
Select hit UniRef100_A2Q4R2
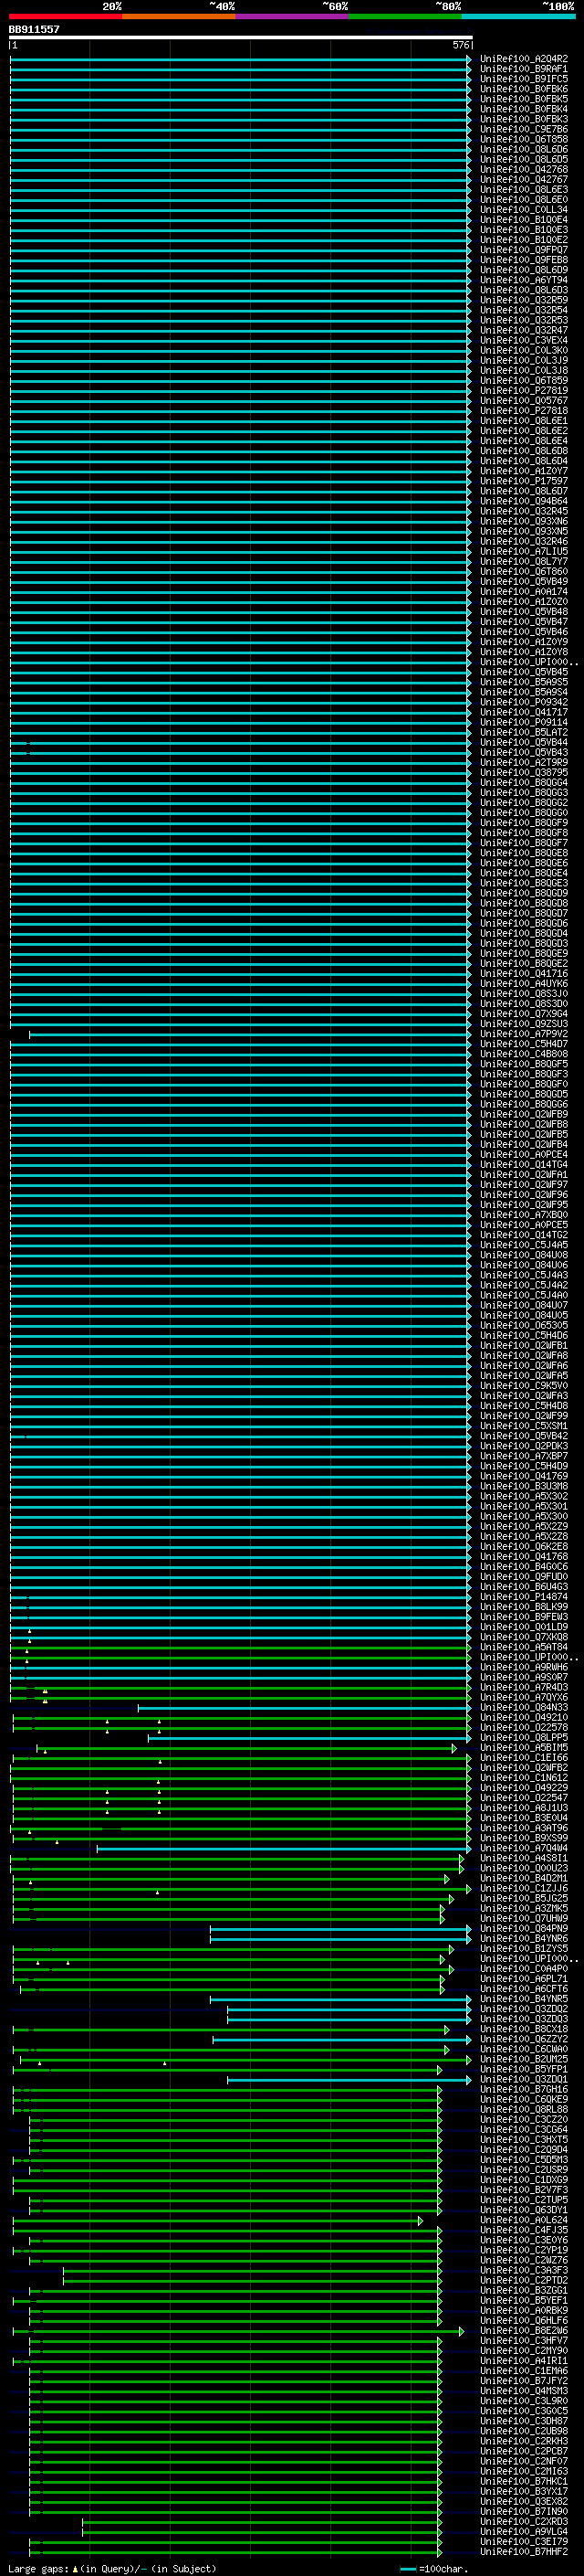click(524, 59)
